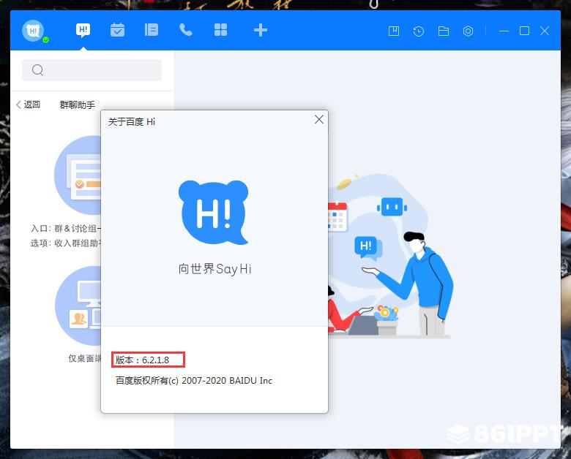Click the 仅桌面端 caption text
Screen dimensions: 571x459
point(84,358)
